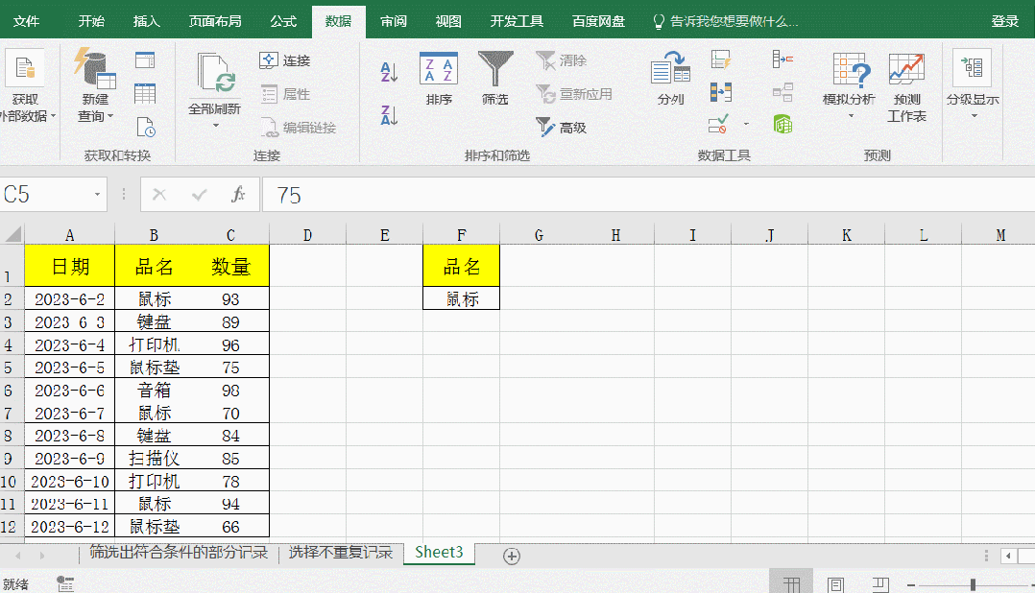Click the Enter (checkmark) formula bar icon

199,195
